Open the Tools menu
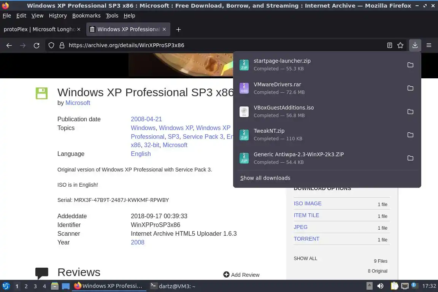 (112, 16)
